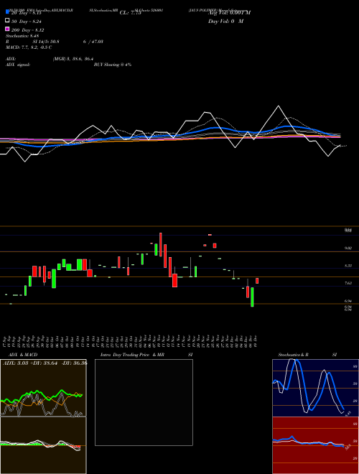This screenshot has width=359, height=474.
Task: Click the white price line's highest peak
Action: click(279, 106)
